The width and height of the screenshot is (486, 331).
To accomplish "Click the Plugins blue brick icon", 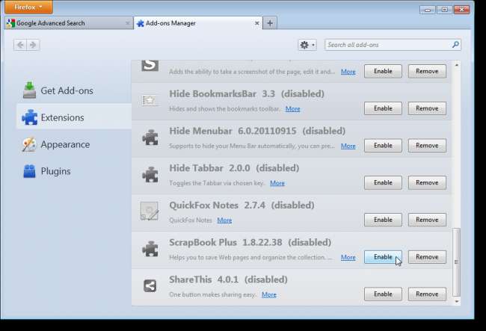I will pyautogui.click(x=29, y=171).
